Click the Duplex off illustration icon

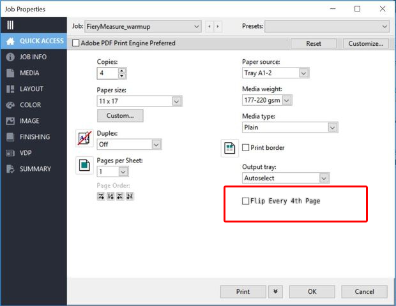pos(84,138)
